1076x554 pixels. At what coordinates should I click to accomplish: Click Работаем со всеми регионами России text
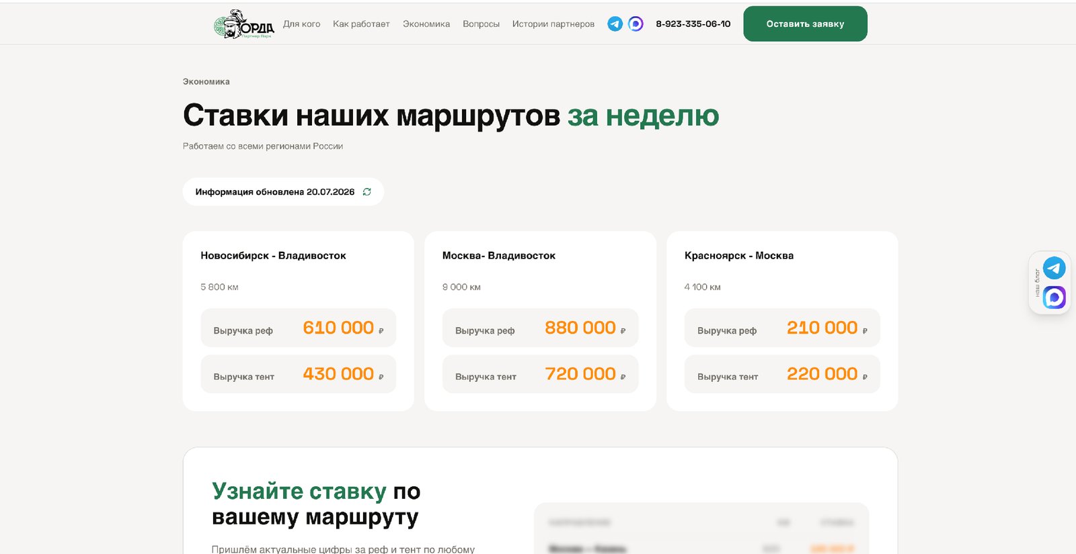[x=263, y=146]
